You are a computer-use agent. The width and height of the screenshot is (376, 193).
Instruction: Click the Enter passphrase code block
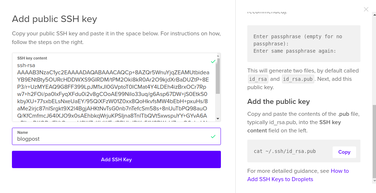[304, 44]
